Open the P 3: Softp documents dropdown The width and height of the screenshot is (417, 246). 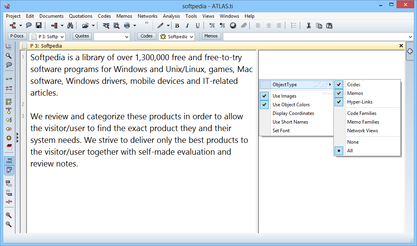(62, 37)
